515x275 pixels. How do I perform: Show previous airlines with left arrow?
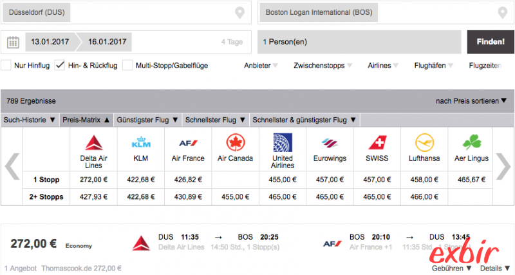12,166
